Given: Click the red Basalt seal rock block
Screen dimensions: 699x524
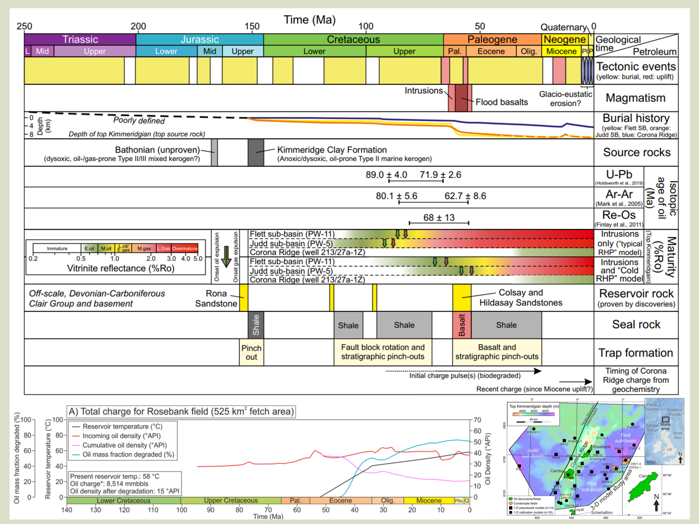Looking at the screenshot, I should (x=462, y=325).
